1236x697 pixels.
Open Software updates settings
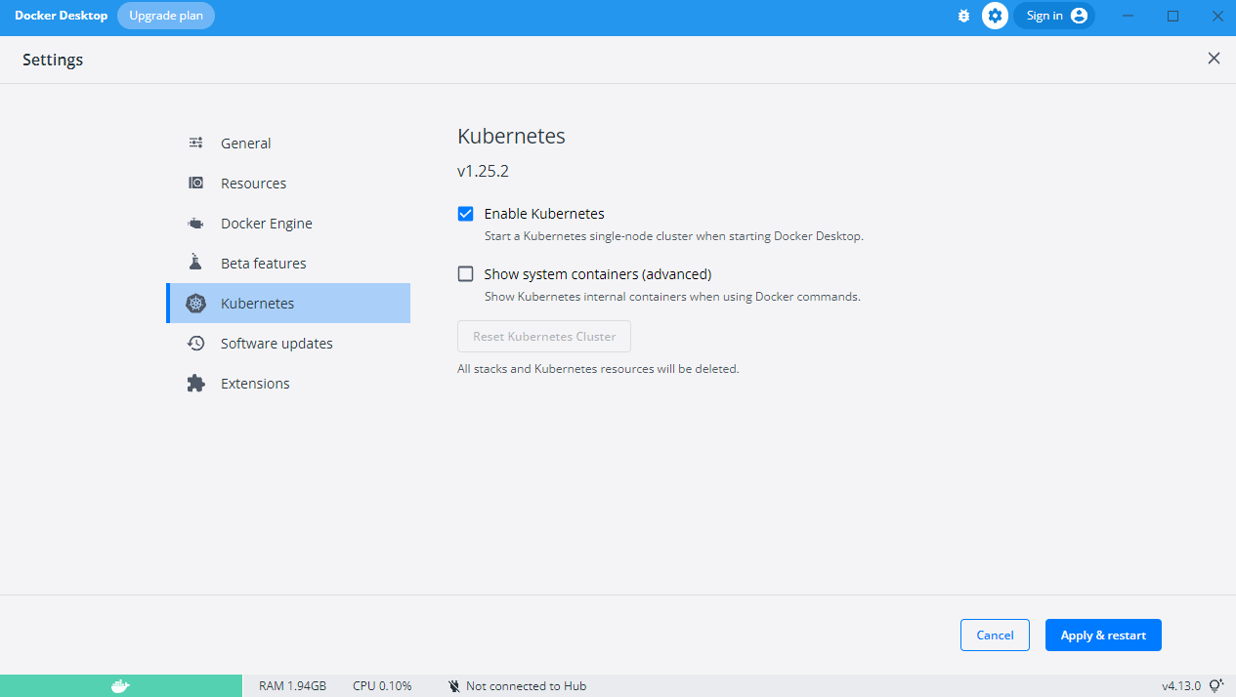[x=288, y=344]
